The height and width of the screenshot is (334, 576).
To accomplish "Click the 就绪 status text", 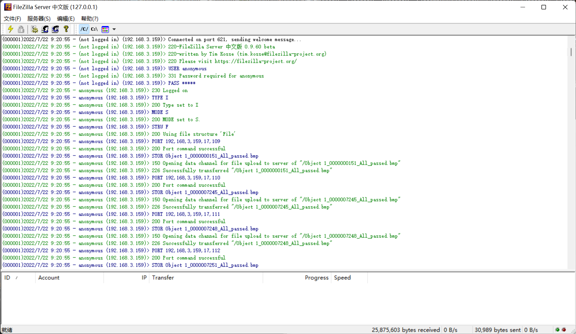I will point(7,330).
